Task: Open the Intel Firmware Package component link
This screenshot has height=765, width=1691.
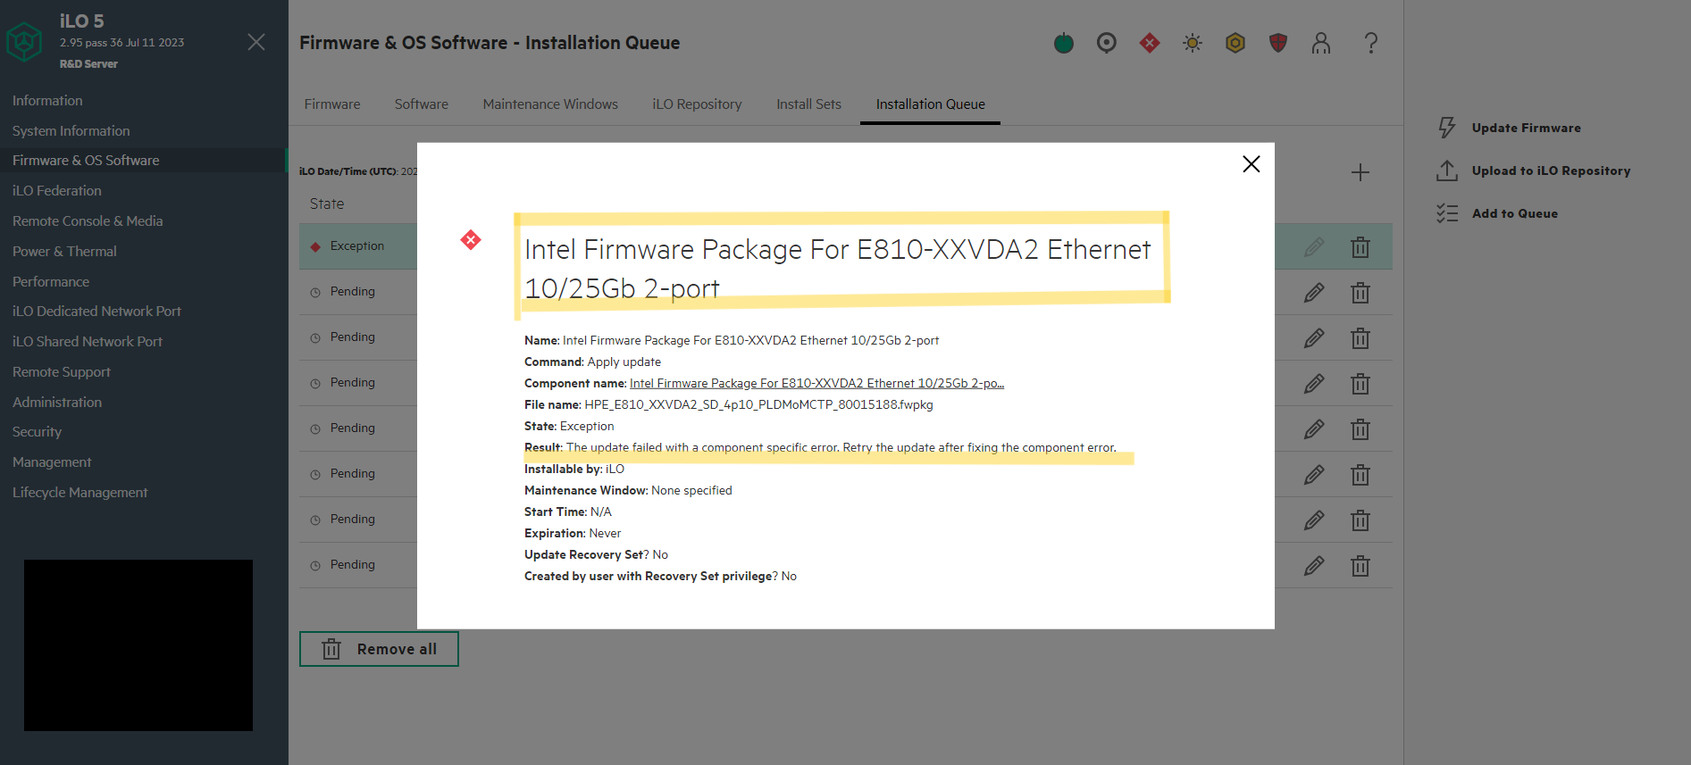Action: click(x=816, y=383)
